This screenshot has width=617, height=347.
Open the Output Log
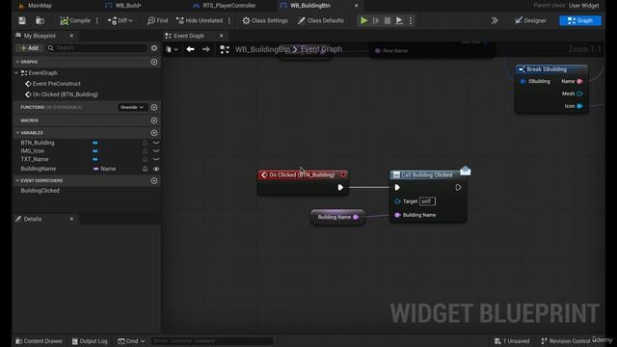pyautogui.click(x=90, y=341)
